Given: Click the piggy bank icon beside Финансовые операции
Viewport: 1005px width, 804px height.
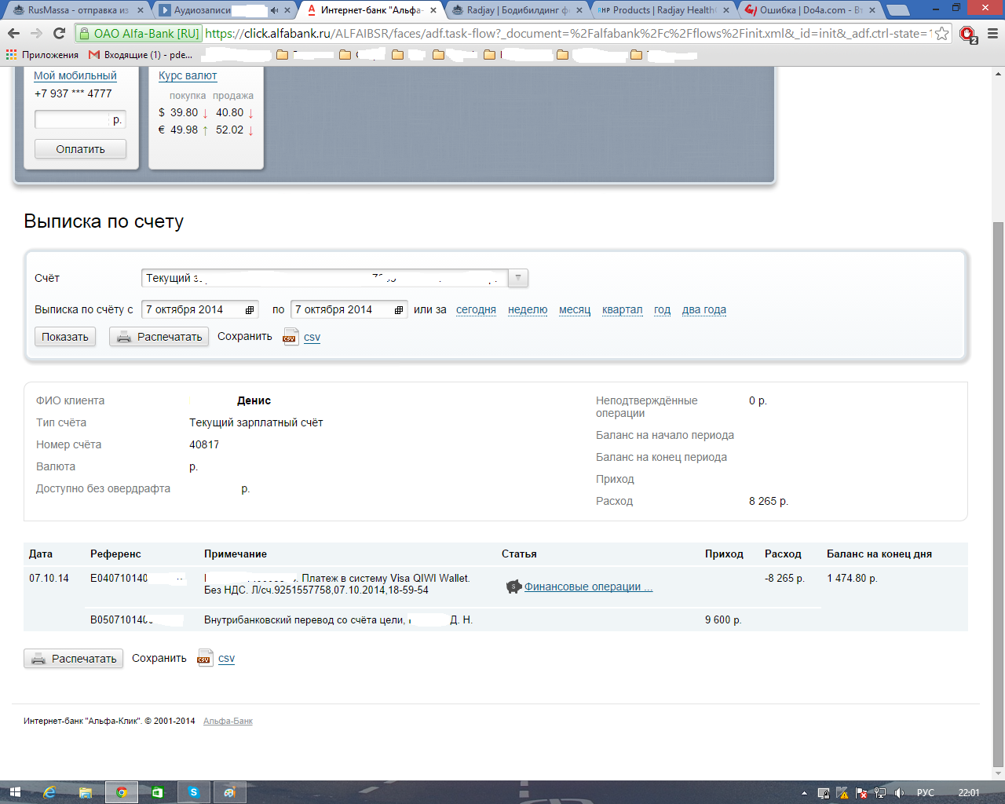Looking at the screenshot, I should click(513, 587).
